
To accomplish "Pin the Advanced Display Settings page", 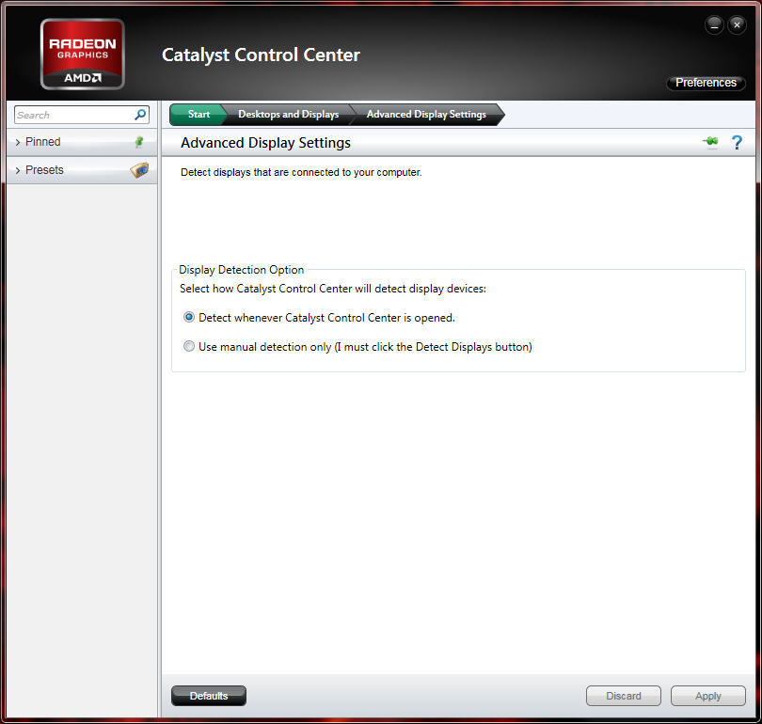I will click(x=710, y=142).
